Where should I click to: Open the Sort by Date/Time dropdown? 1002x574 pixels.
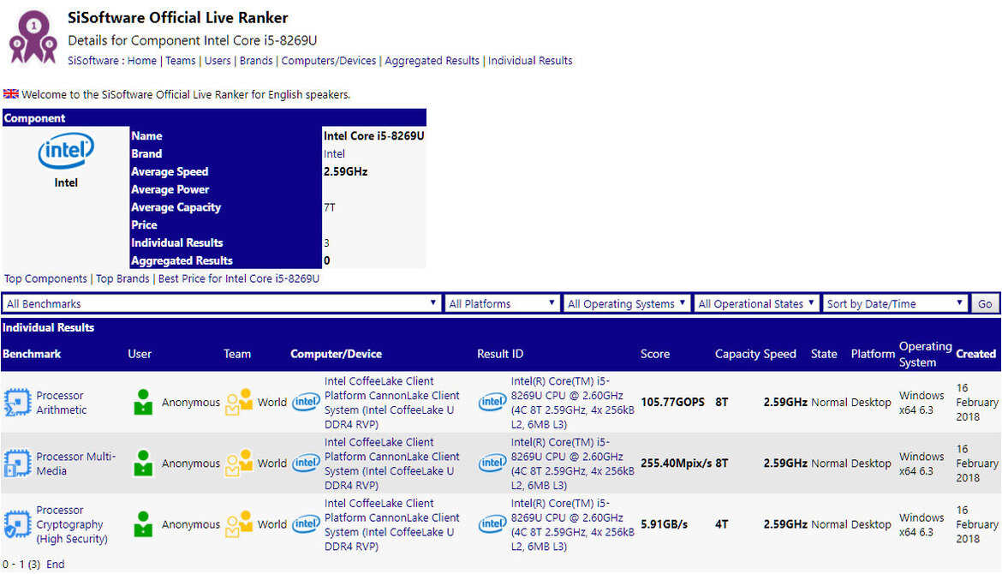pos(895,303)
